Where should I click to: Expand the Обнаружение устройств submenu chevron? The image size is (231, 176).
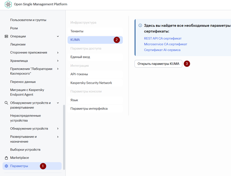pos(58,128)
